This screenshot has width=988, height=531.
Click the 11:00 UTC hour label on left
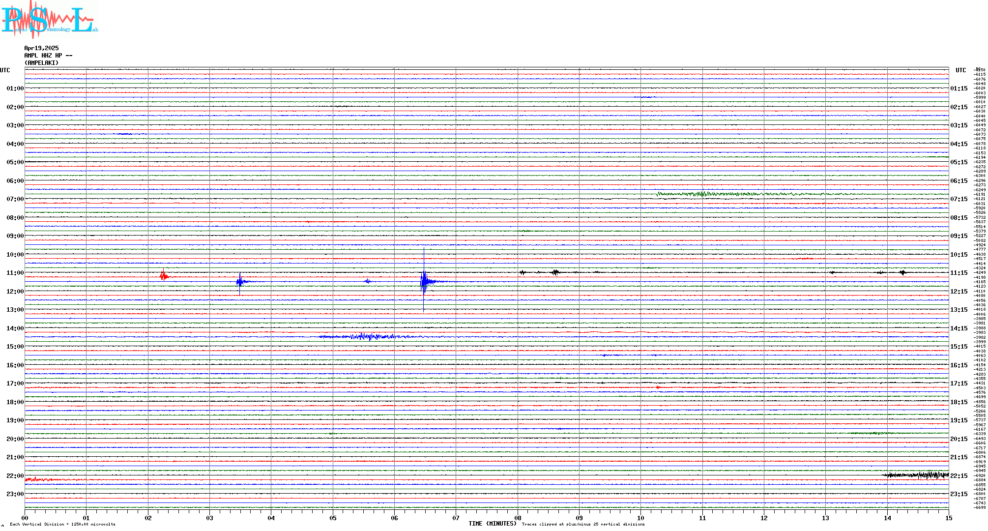pos(15,273)
